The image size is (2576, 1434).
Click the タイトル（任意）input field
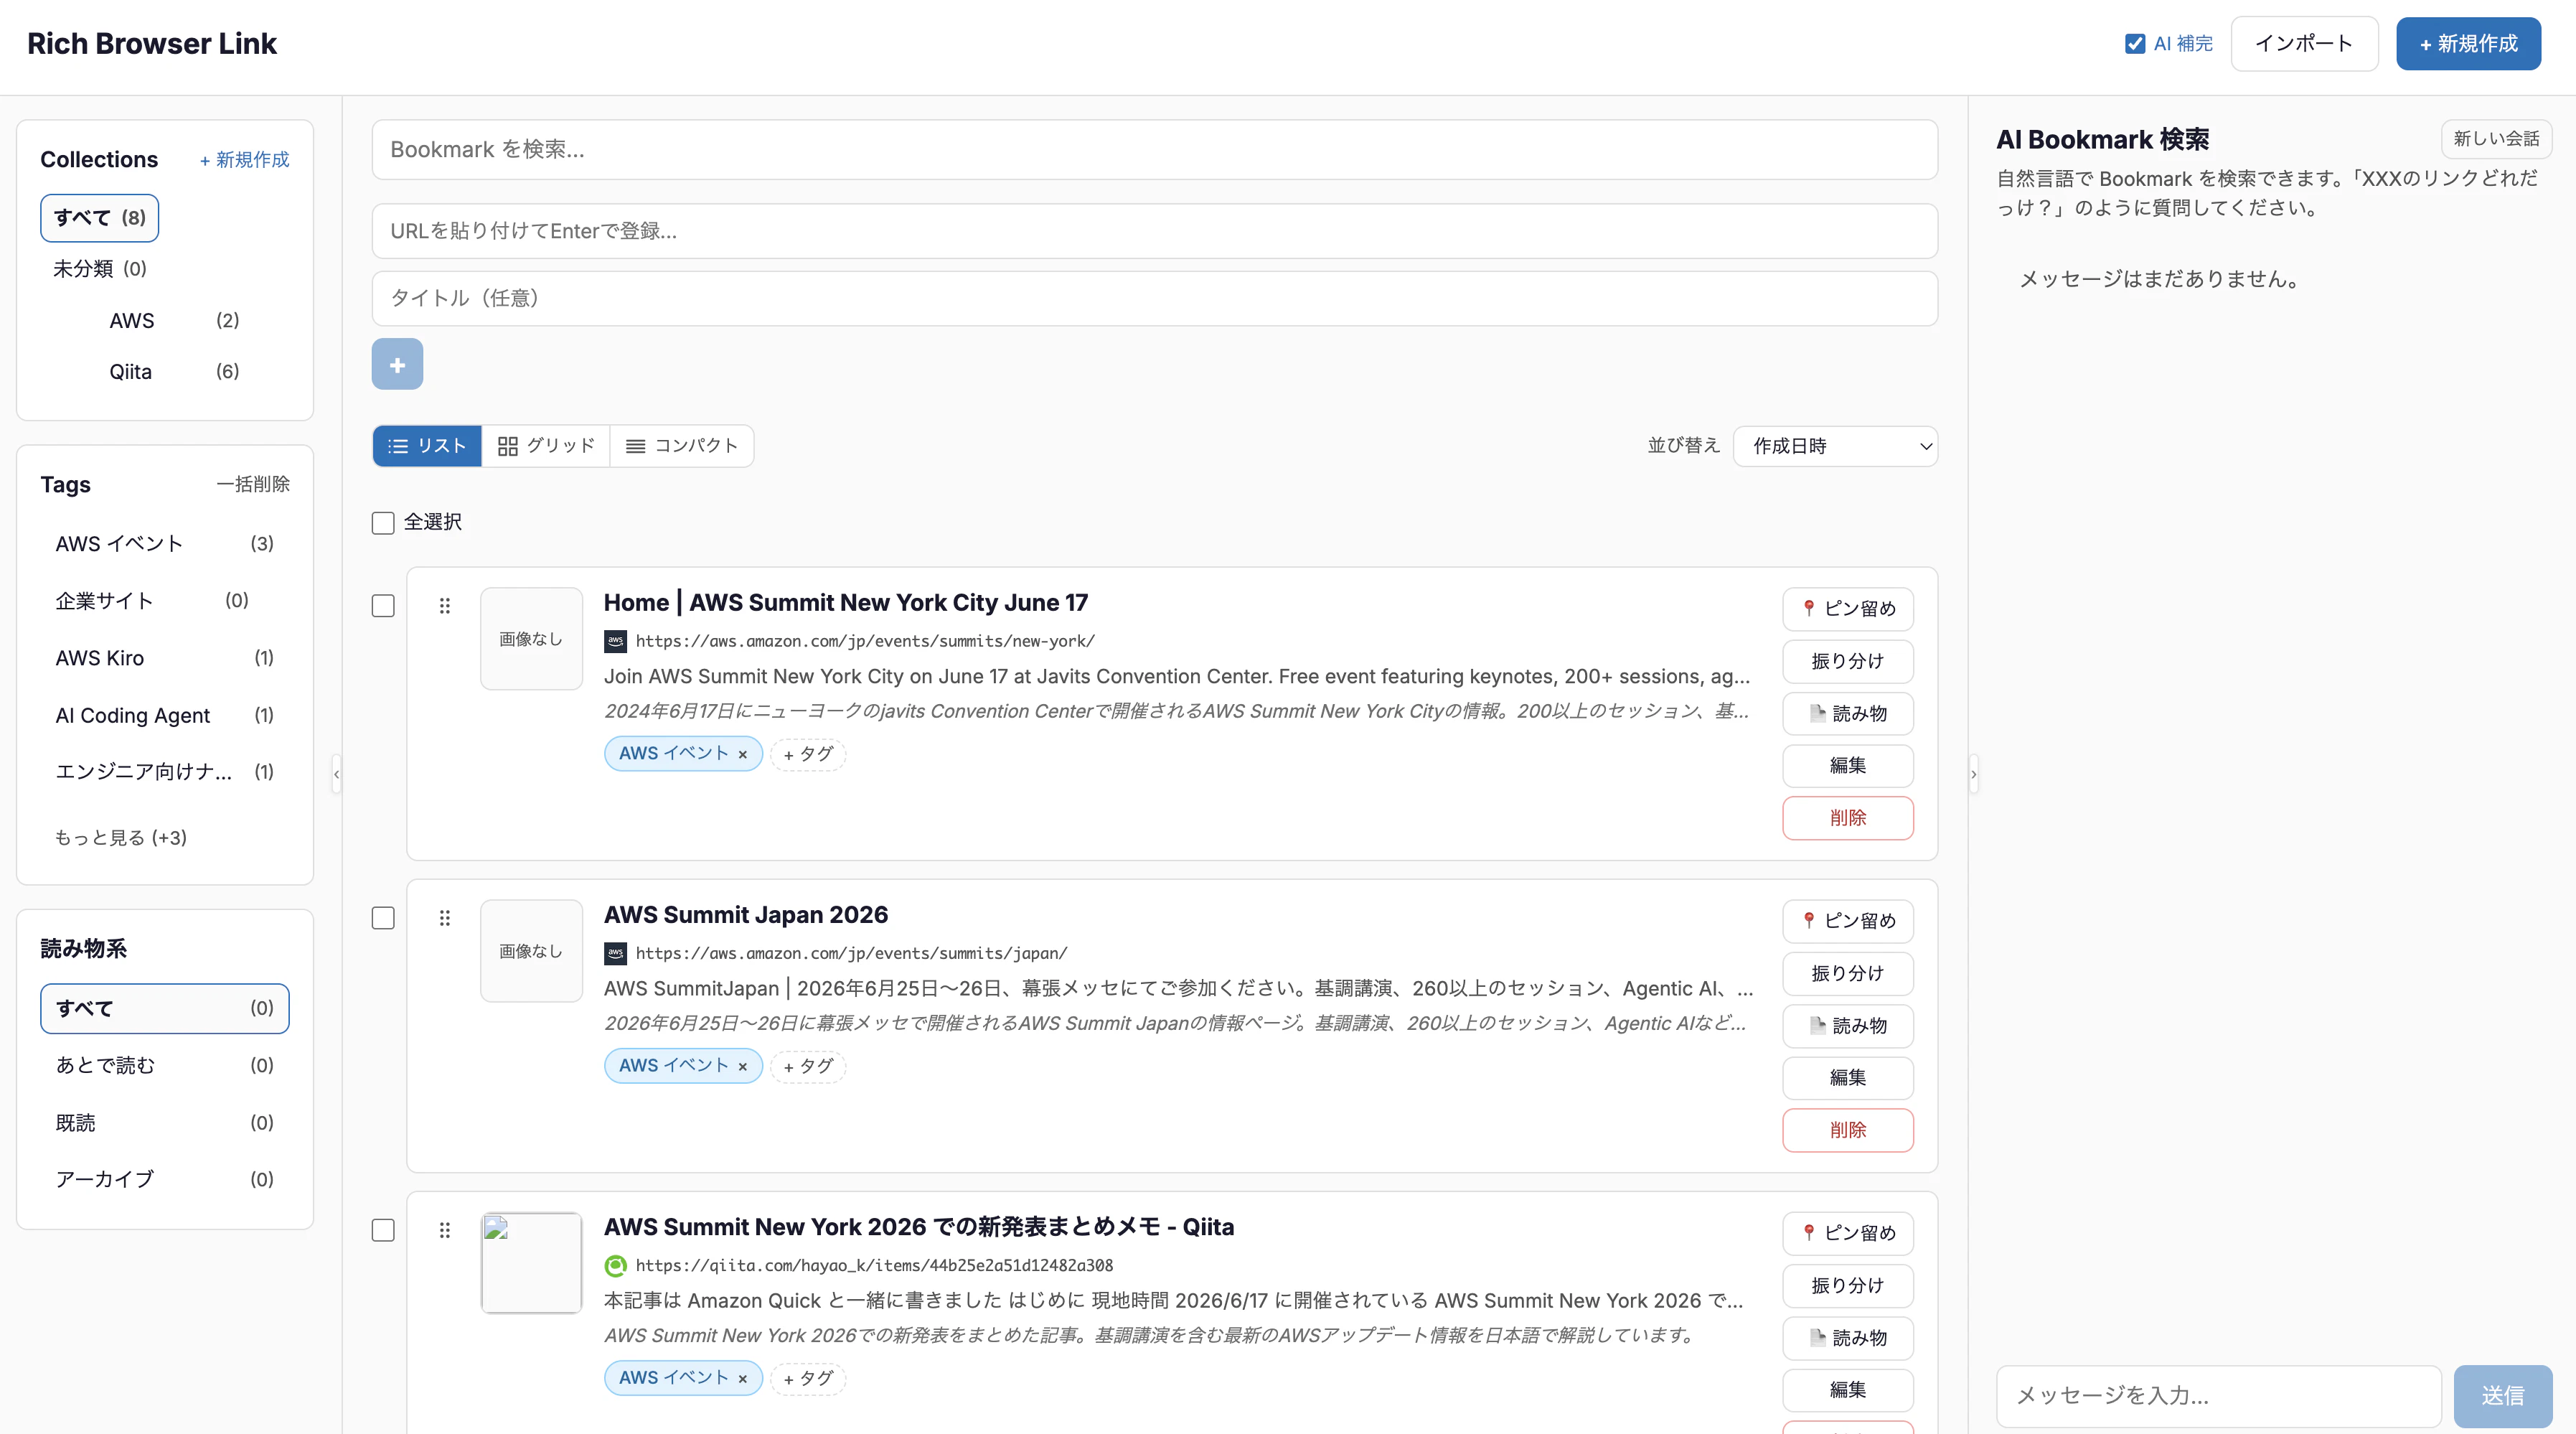pyautogui.click(x=1155, y=298)
